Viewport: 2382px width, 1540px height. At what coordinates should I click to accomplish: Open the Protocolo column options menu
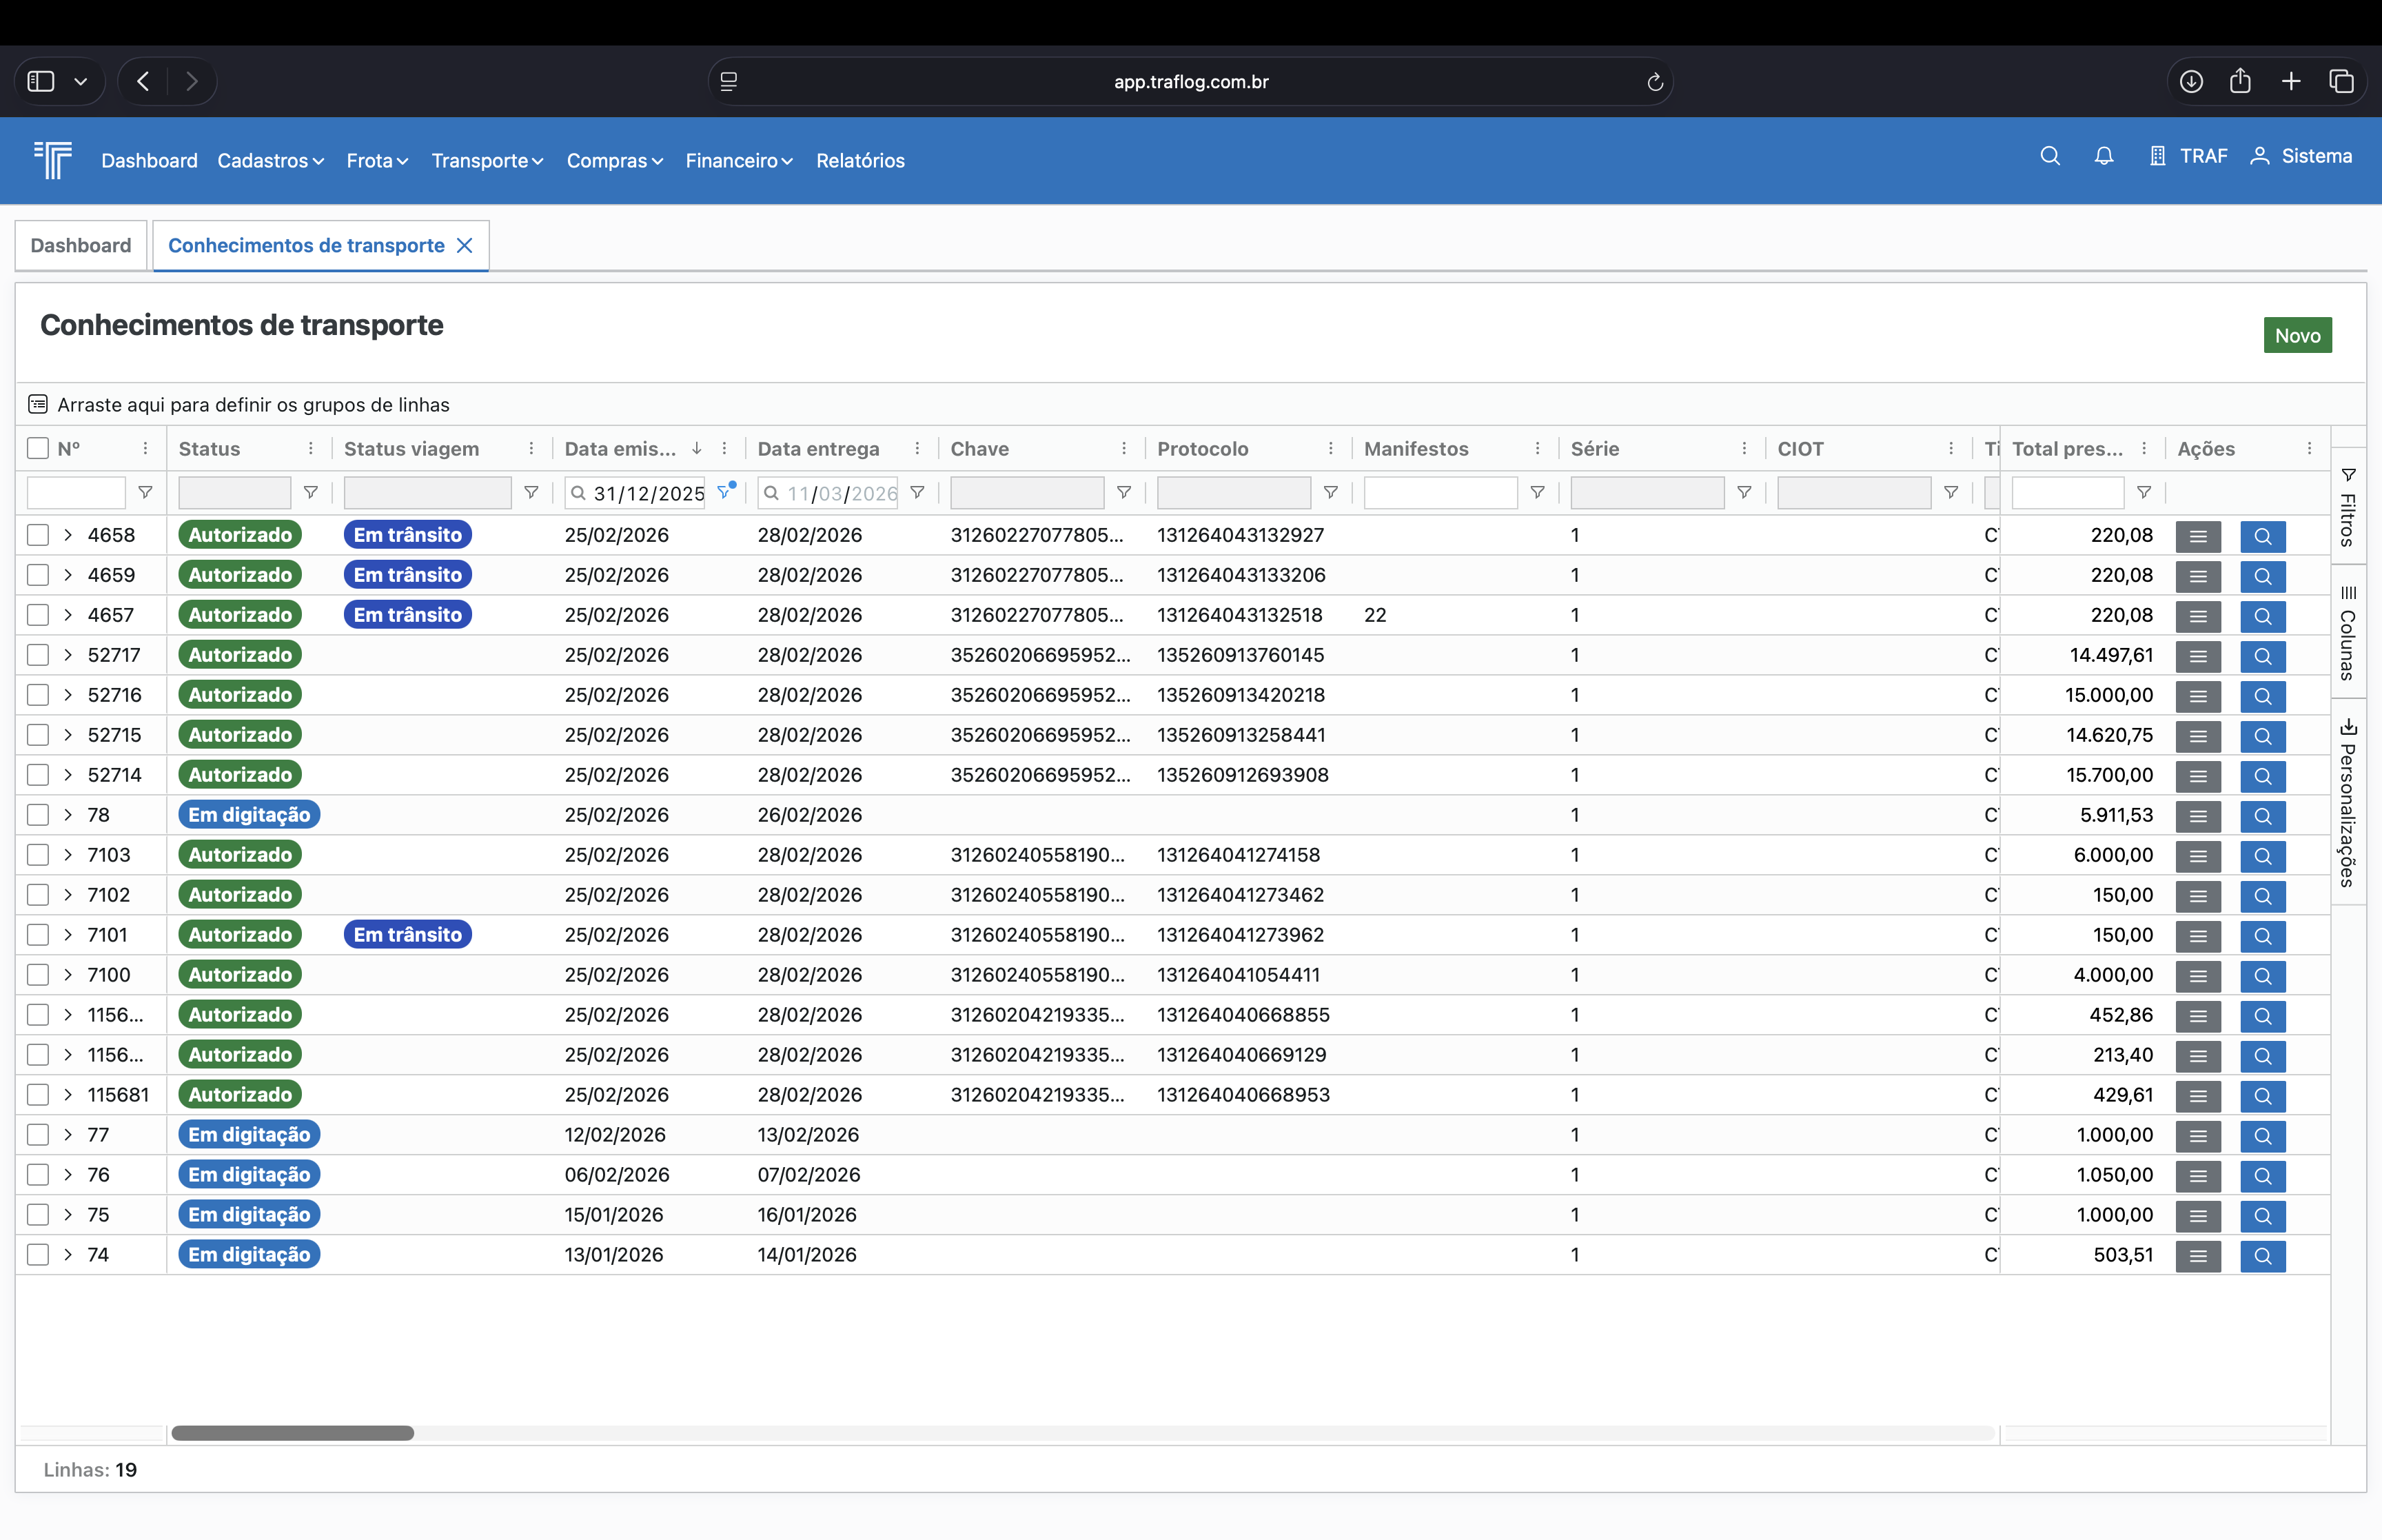(x=1330, y=449)
